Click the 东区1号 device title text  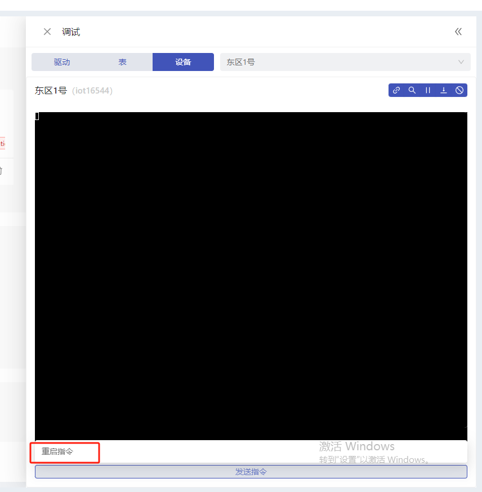pyautogui.click(x=51, y=91)
